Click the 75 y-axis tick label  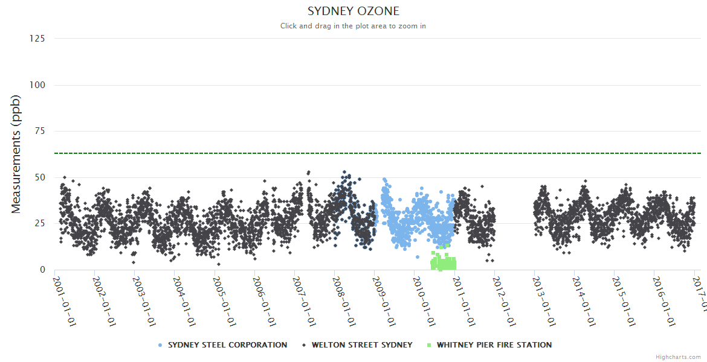tap(40, 131)
